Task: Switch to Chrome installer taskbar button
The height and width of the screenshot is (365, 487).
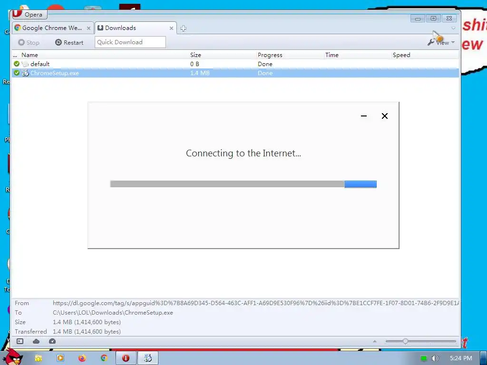Action: pos(148,358)
